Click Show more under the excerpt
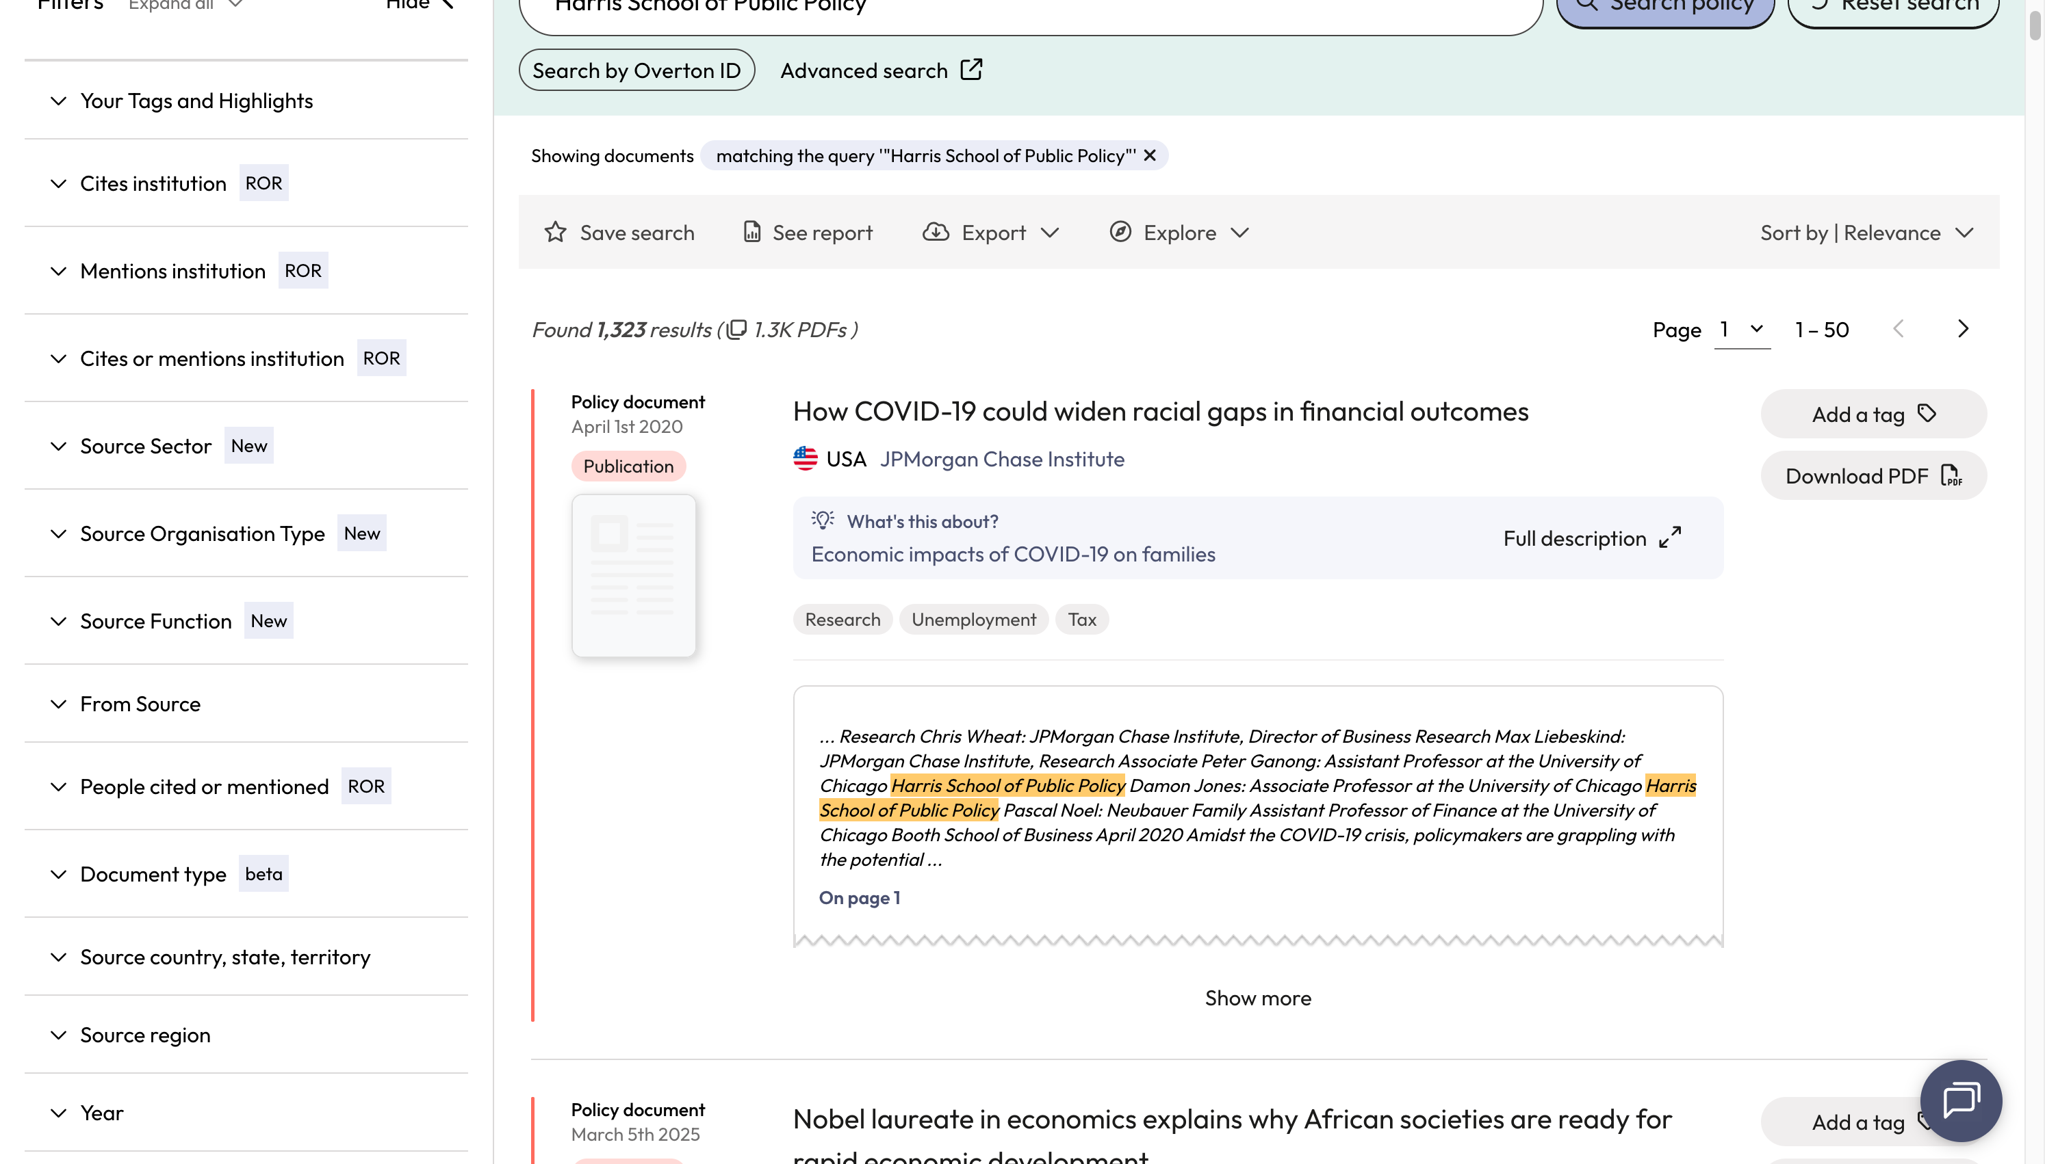This screenshot has width=2045, height=1164. point(1257,998)
